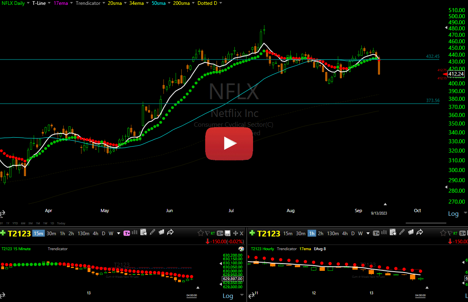Viewport: 468px width, 302px height.
Task: Select the 30m timeframe in the left panel
Action: pos(52,234)
